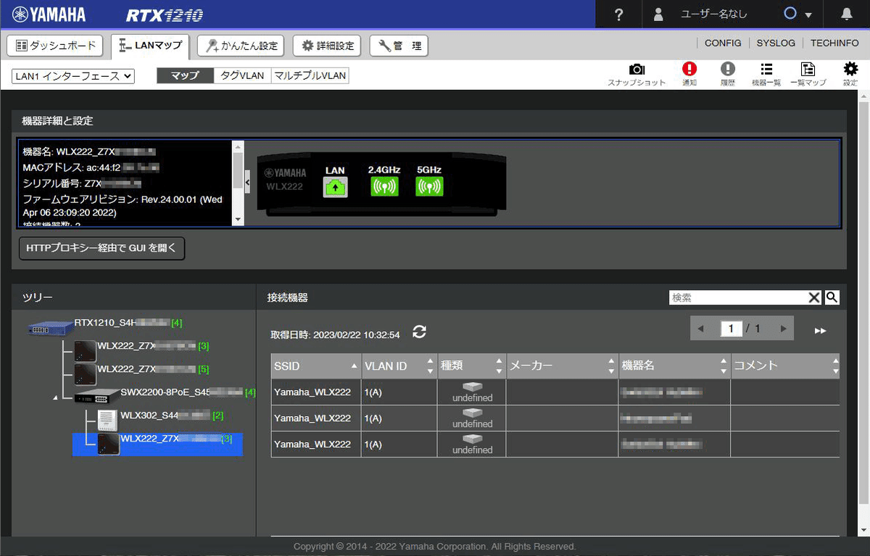Viewport: 870px width, 556px height.
Task: Open the SYSLOG link
Action: click(775, 43)
